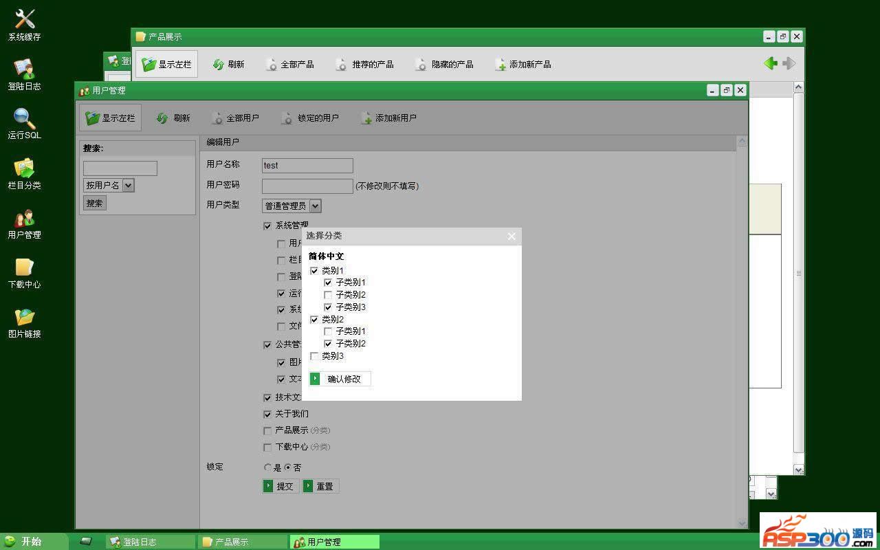This screenshot has width=880, height=550.
Task: Switch to 产品展示 taskbar tab
Action: (x=242, y=542)
